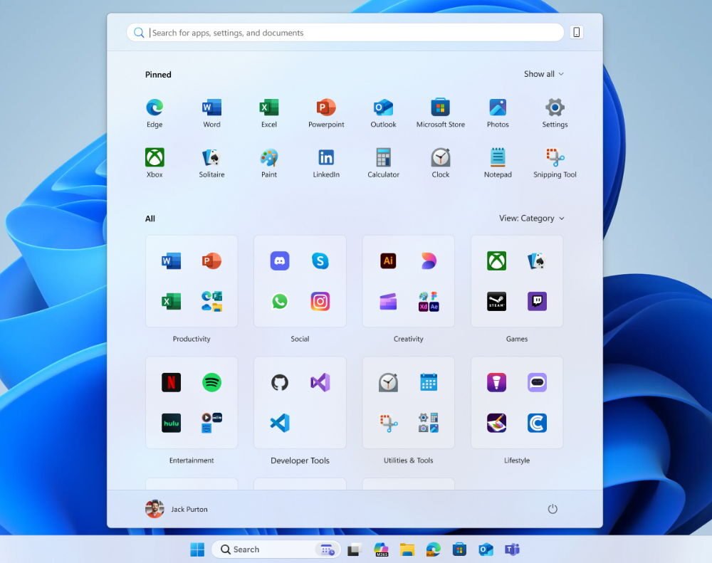Launch Visual Studio in Developer Tools

[x=320, y=382]
